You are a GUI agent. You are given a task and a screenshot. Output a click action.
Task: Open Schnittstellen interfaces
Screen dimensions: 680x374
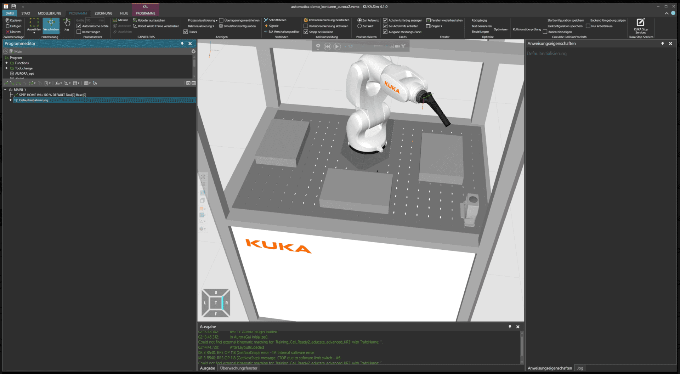275,20
